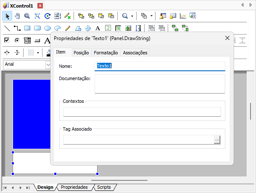The image size is (256, 193).
Task: Pick the magnifier zoom-in tool
Action: (x=27, y=16)
